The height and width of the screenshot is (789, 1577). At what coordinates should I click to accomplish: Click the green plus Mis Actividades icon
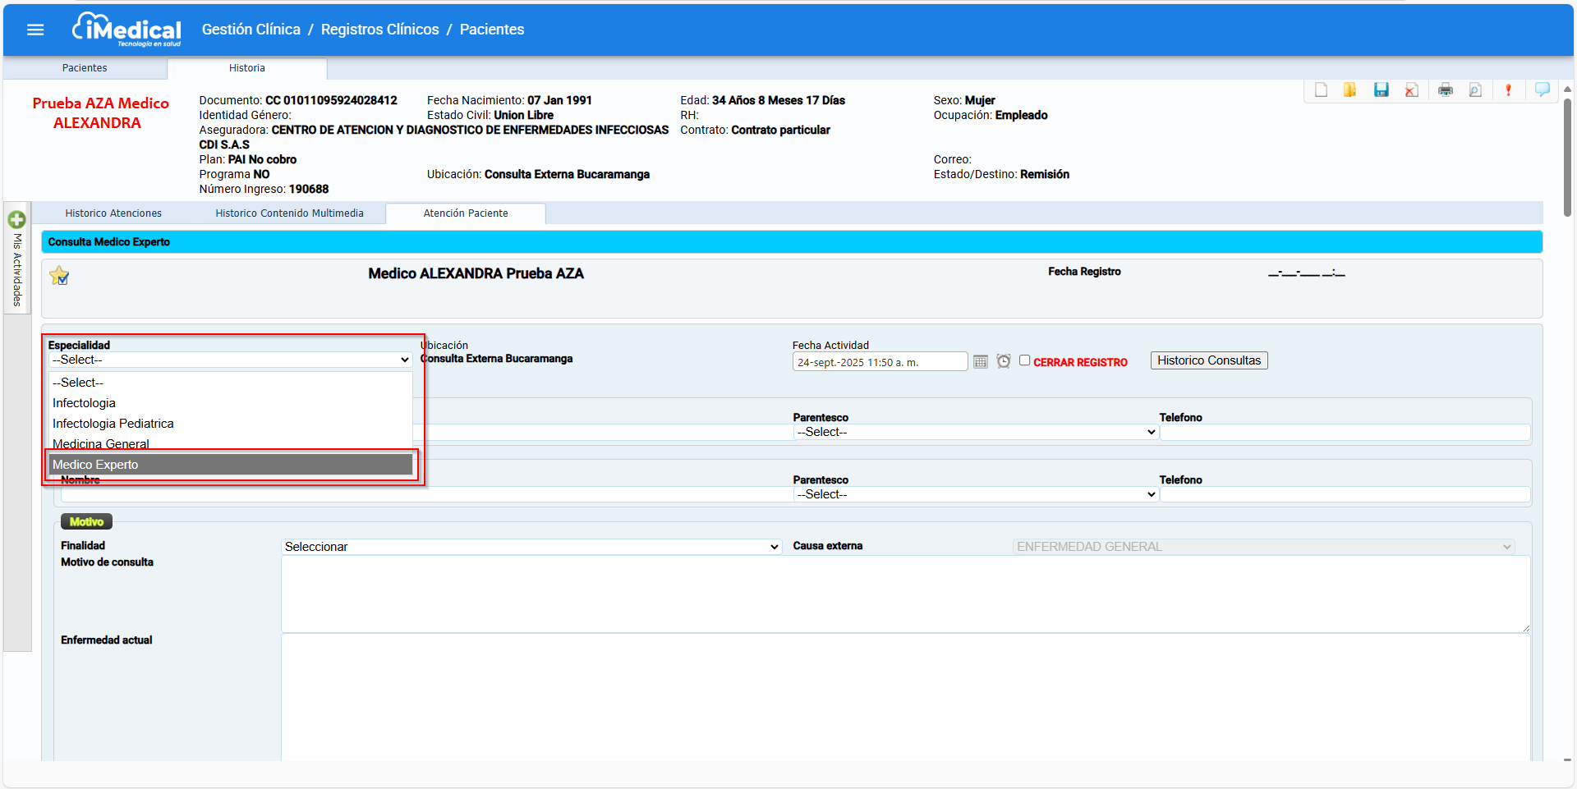(16, 220)
